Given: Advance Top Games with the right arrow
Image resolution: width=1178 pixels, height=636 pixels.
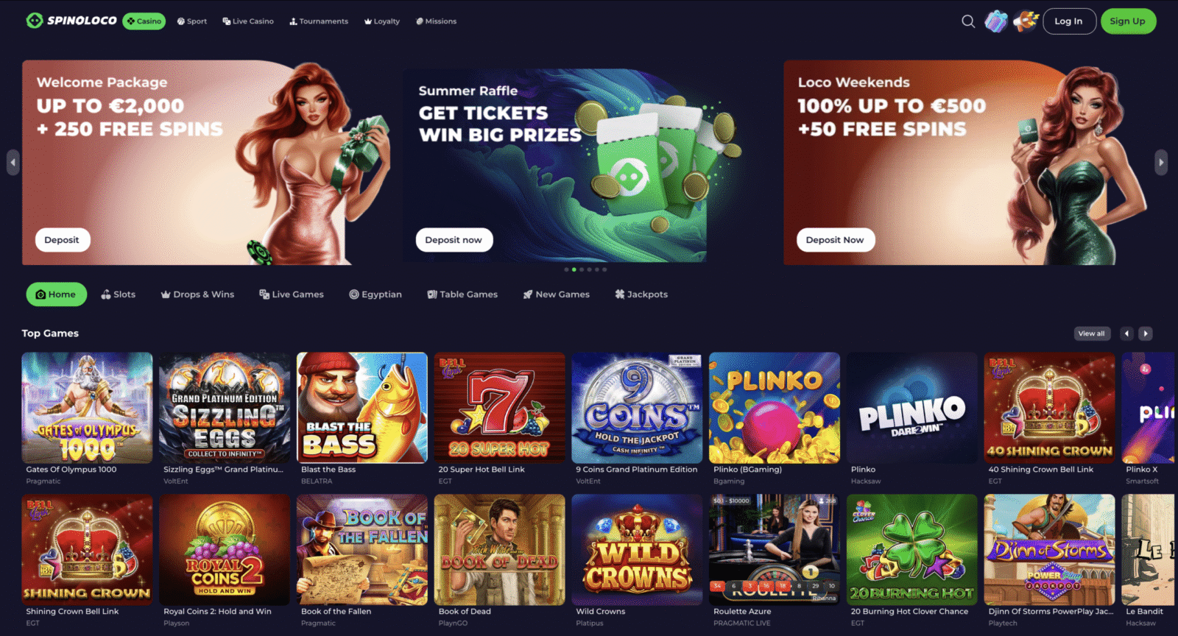Looking at the screenshot, I should 1146,333.
